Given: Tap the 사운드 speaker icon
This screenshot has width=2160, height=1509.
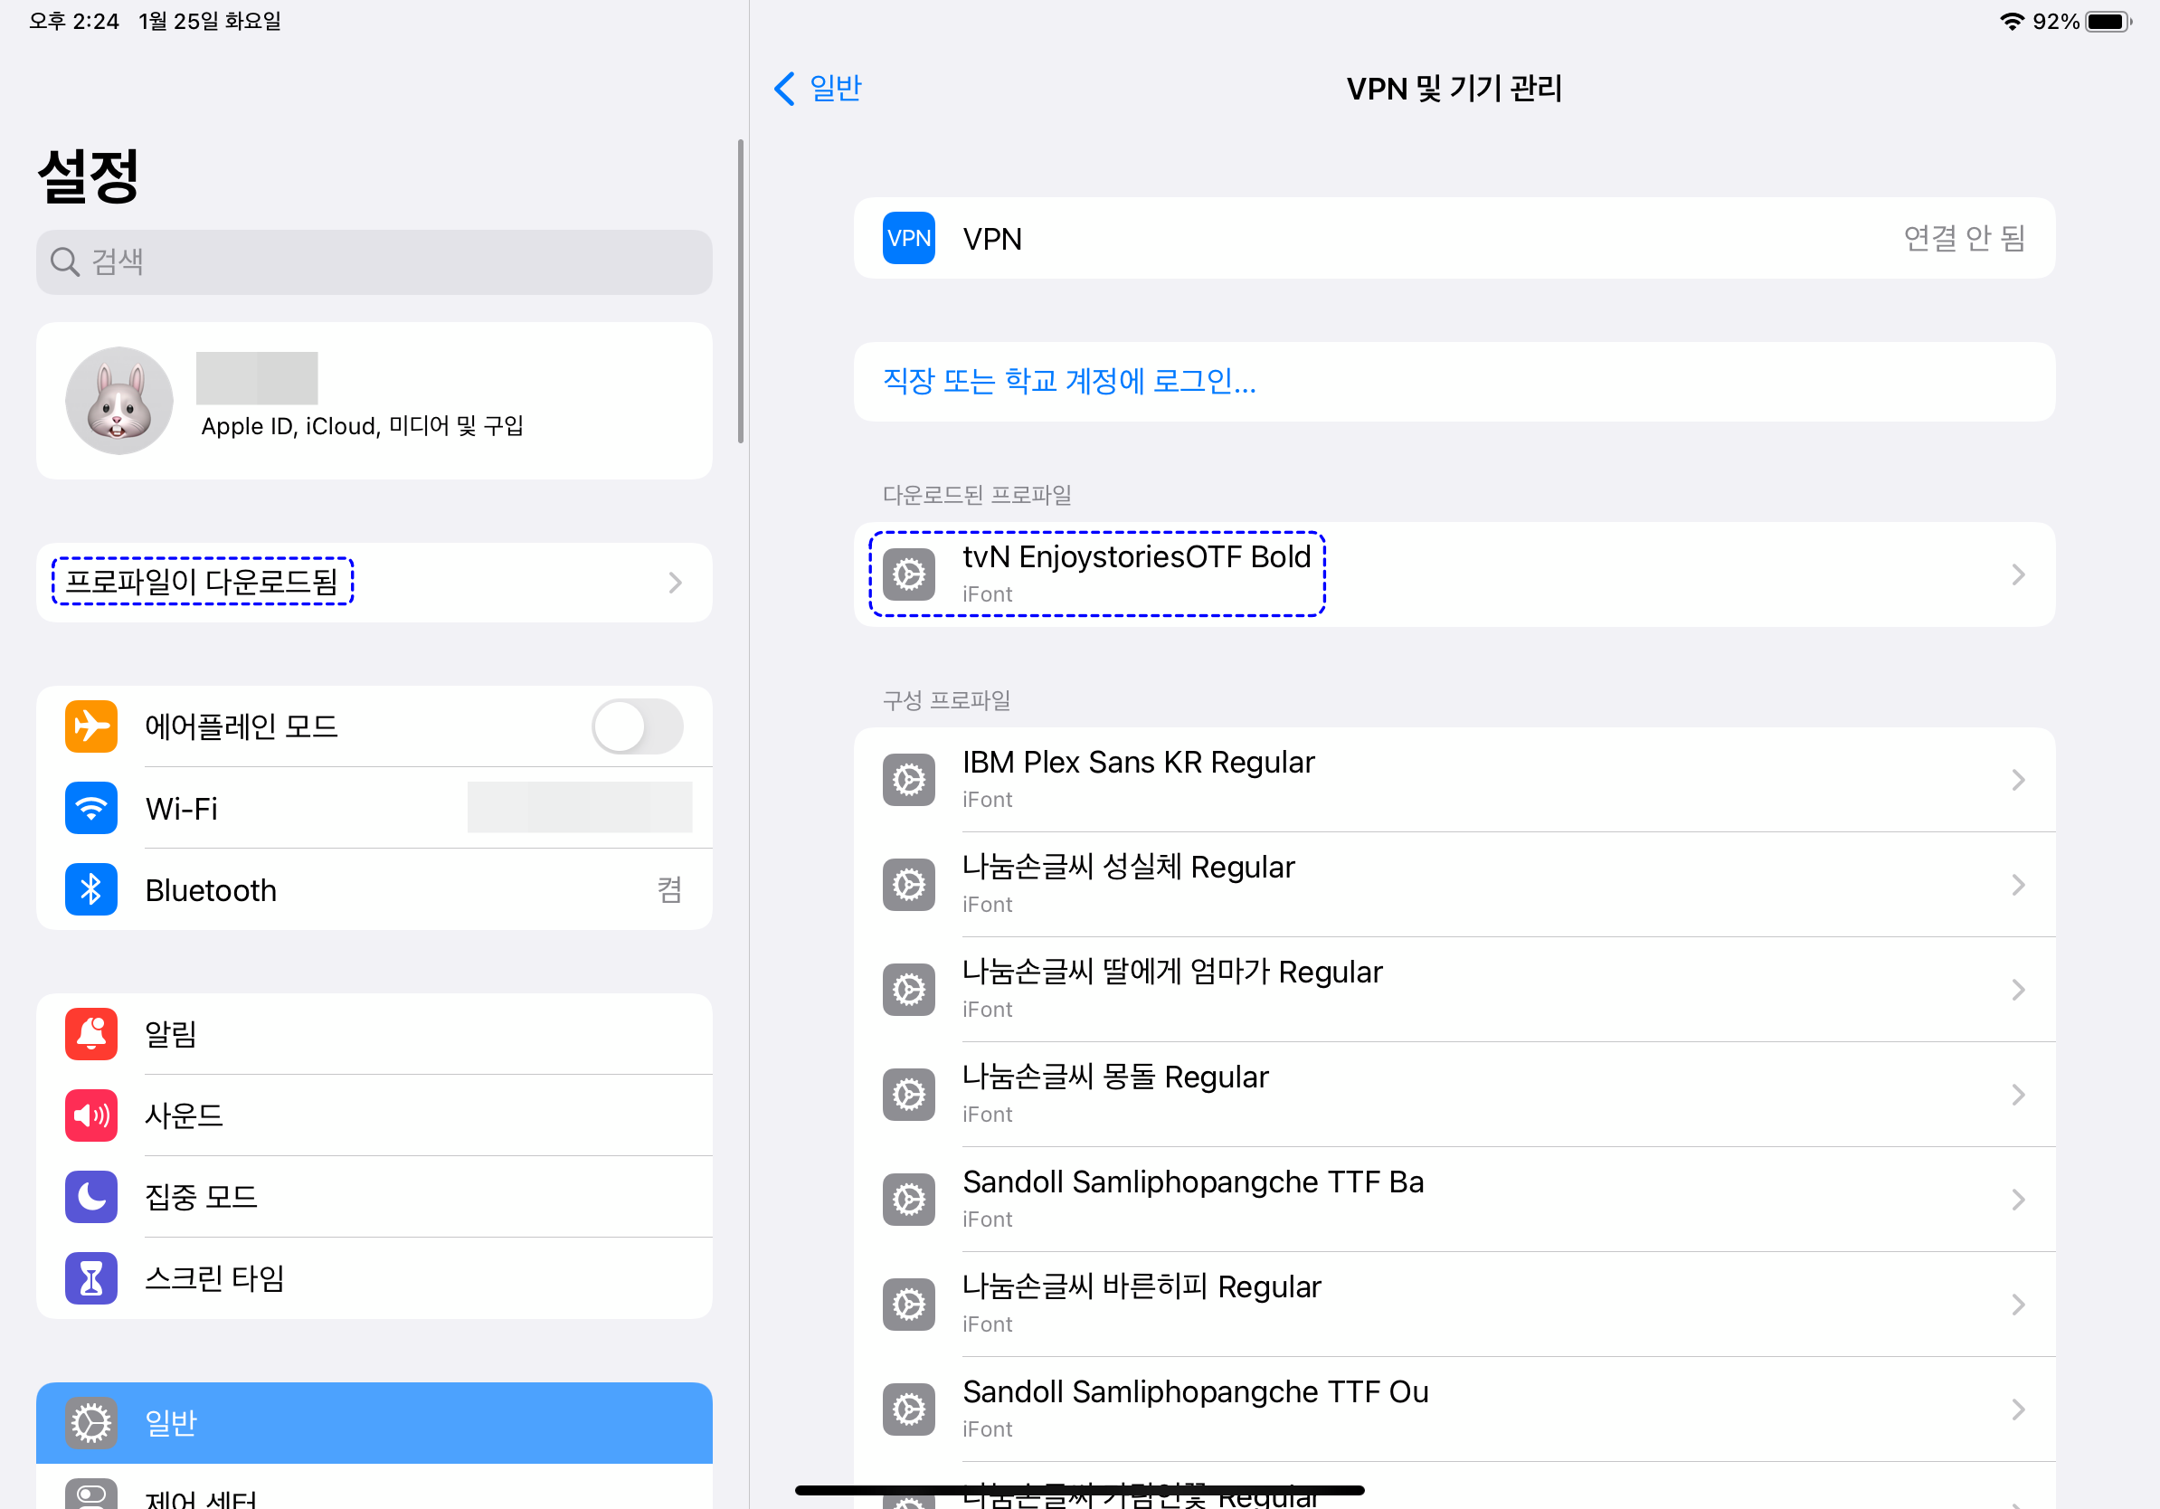Looking at the screenshot, I should (91, 1115).
